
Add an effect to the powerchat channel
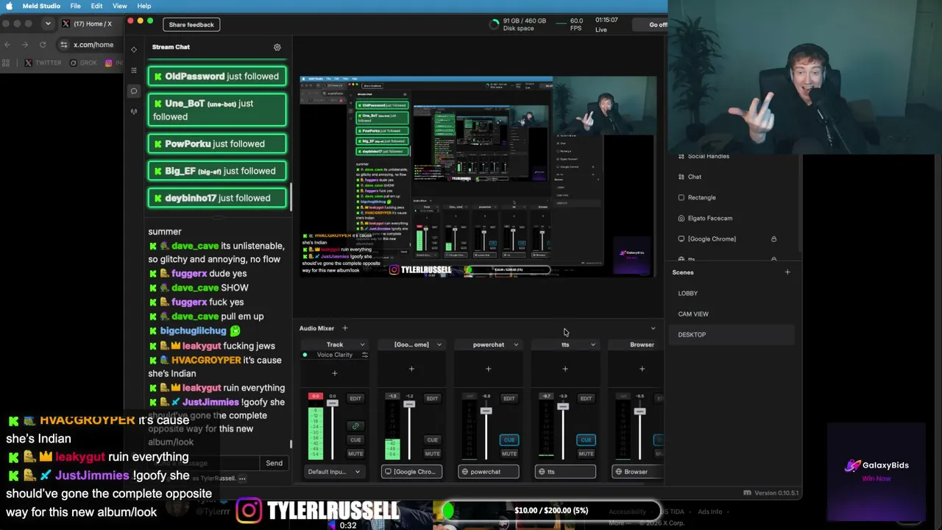point(488,369)
